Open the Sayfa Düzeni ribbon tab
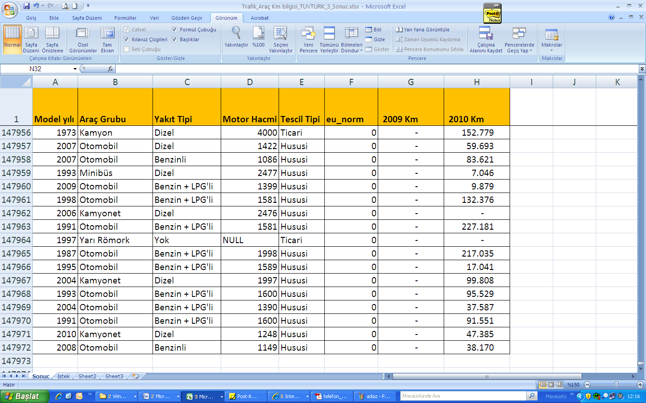 (x=87, y=18)
